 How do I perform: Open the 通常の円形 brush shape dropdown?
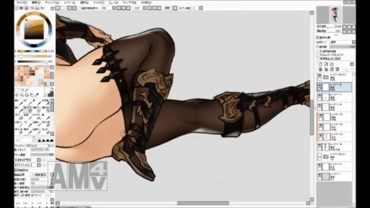point(39,160)
